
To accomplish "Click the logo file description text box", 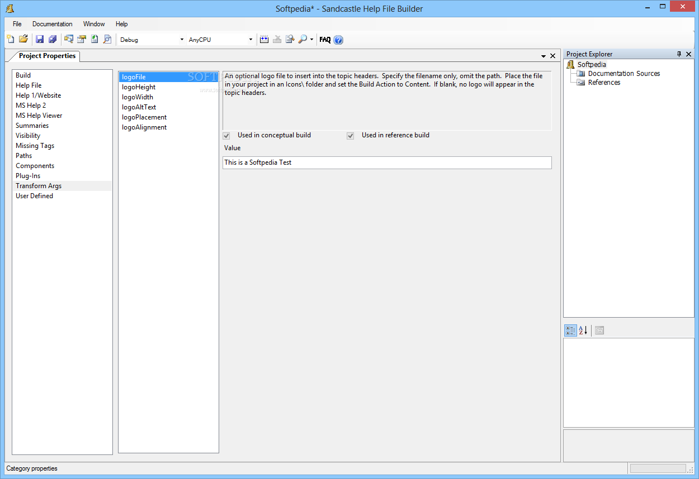I will [x=387, y=100].
